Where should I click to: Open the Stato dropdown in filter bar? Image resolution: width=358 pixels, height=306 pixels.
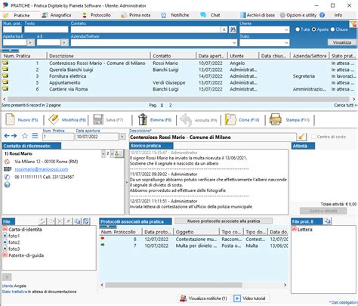pos(286,42)
